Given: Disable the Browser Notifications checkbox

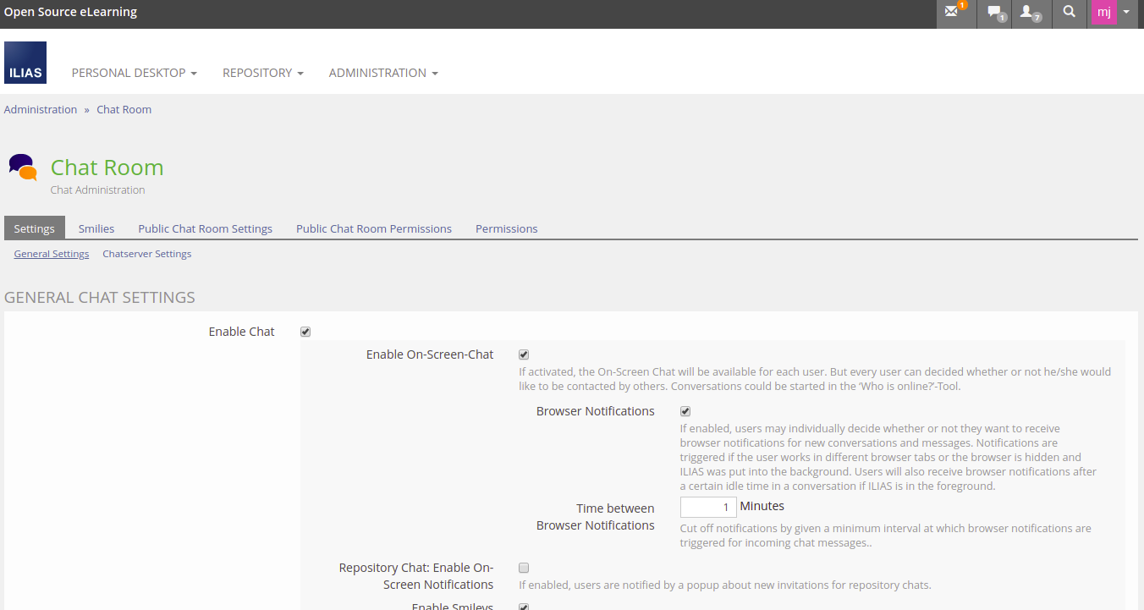Looking at the screenshot, I should (x=685, y=411).
